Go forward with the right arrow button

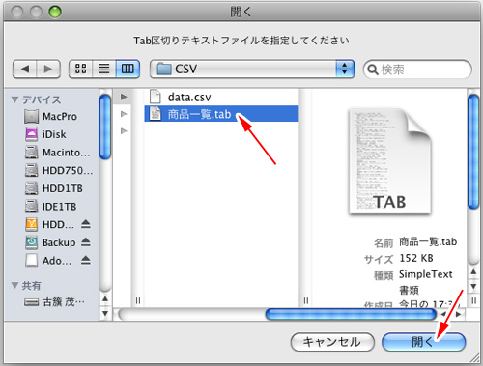click(x=48, y=69)
